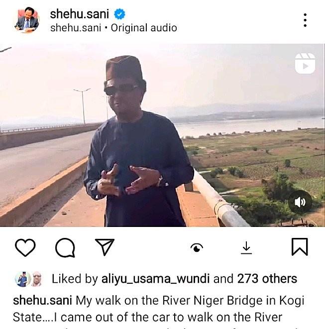Tap the shehu.sani audio attribution subtitle

(x=74, y=28)
